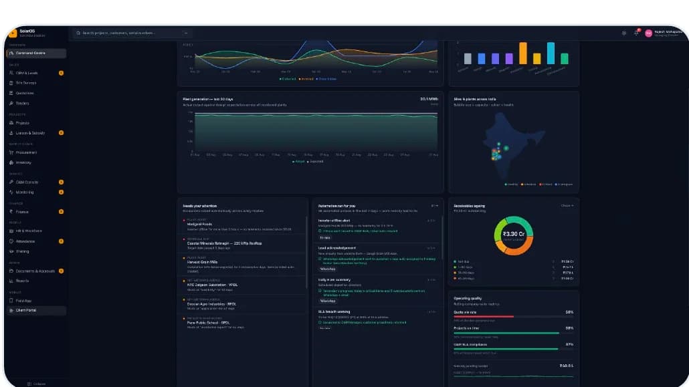The image size is (689, 387).
Task: Open Deccan Agro Industries attention item
Action: pyautogui.click(x=243, y=304)
